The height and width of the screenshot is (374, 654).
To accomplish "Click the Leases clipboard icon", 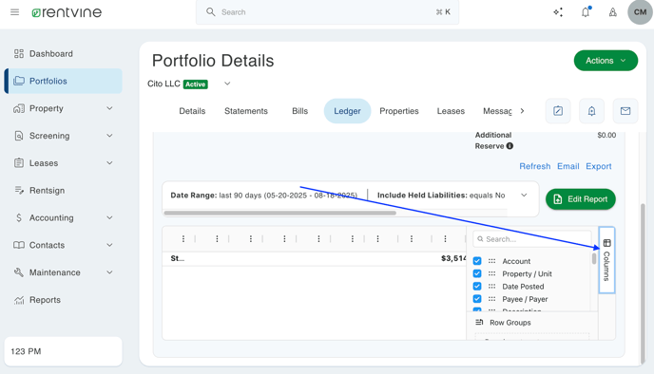I will [19, 163].
